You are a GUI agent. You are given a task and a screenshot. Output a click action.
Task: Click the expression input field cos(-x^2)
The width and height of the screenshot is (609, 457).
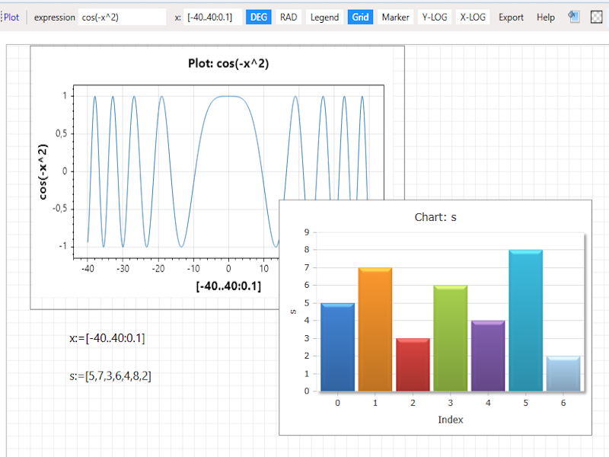[x=122, y=17]
